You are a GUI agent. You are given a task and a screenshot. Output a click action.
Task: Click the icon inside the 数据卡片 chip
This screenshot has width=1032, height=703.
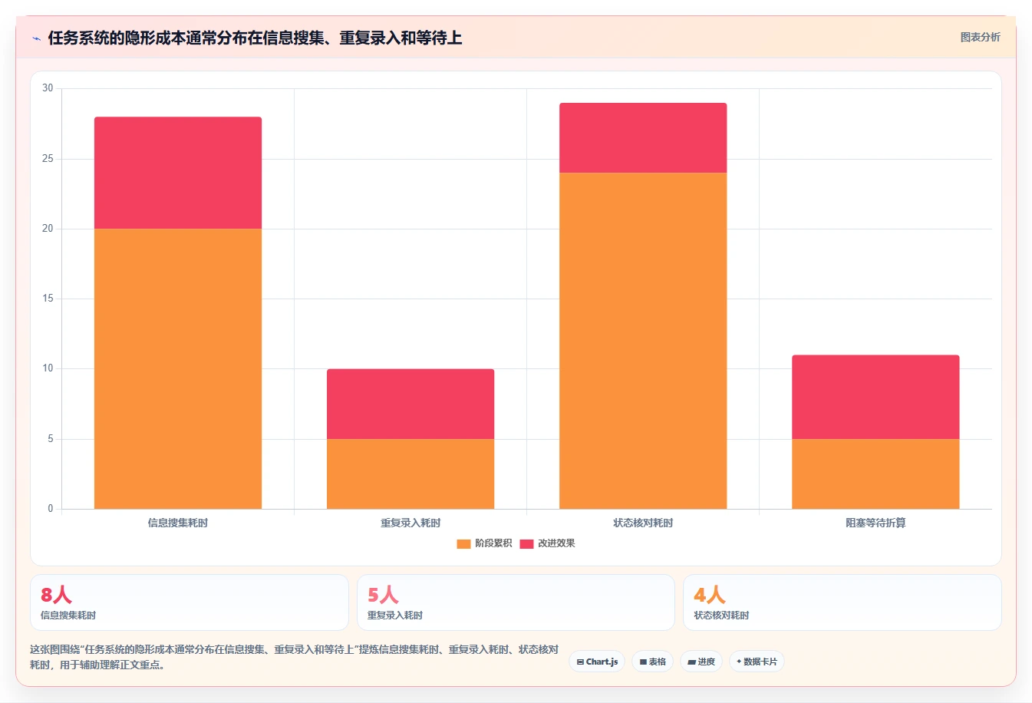coord(739,661)
